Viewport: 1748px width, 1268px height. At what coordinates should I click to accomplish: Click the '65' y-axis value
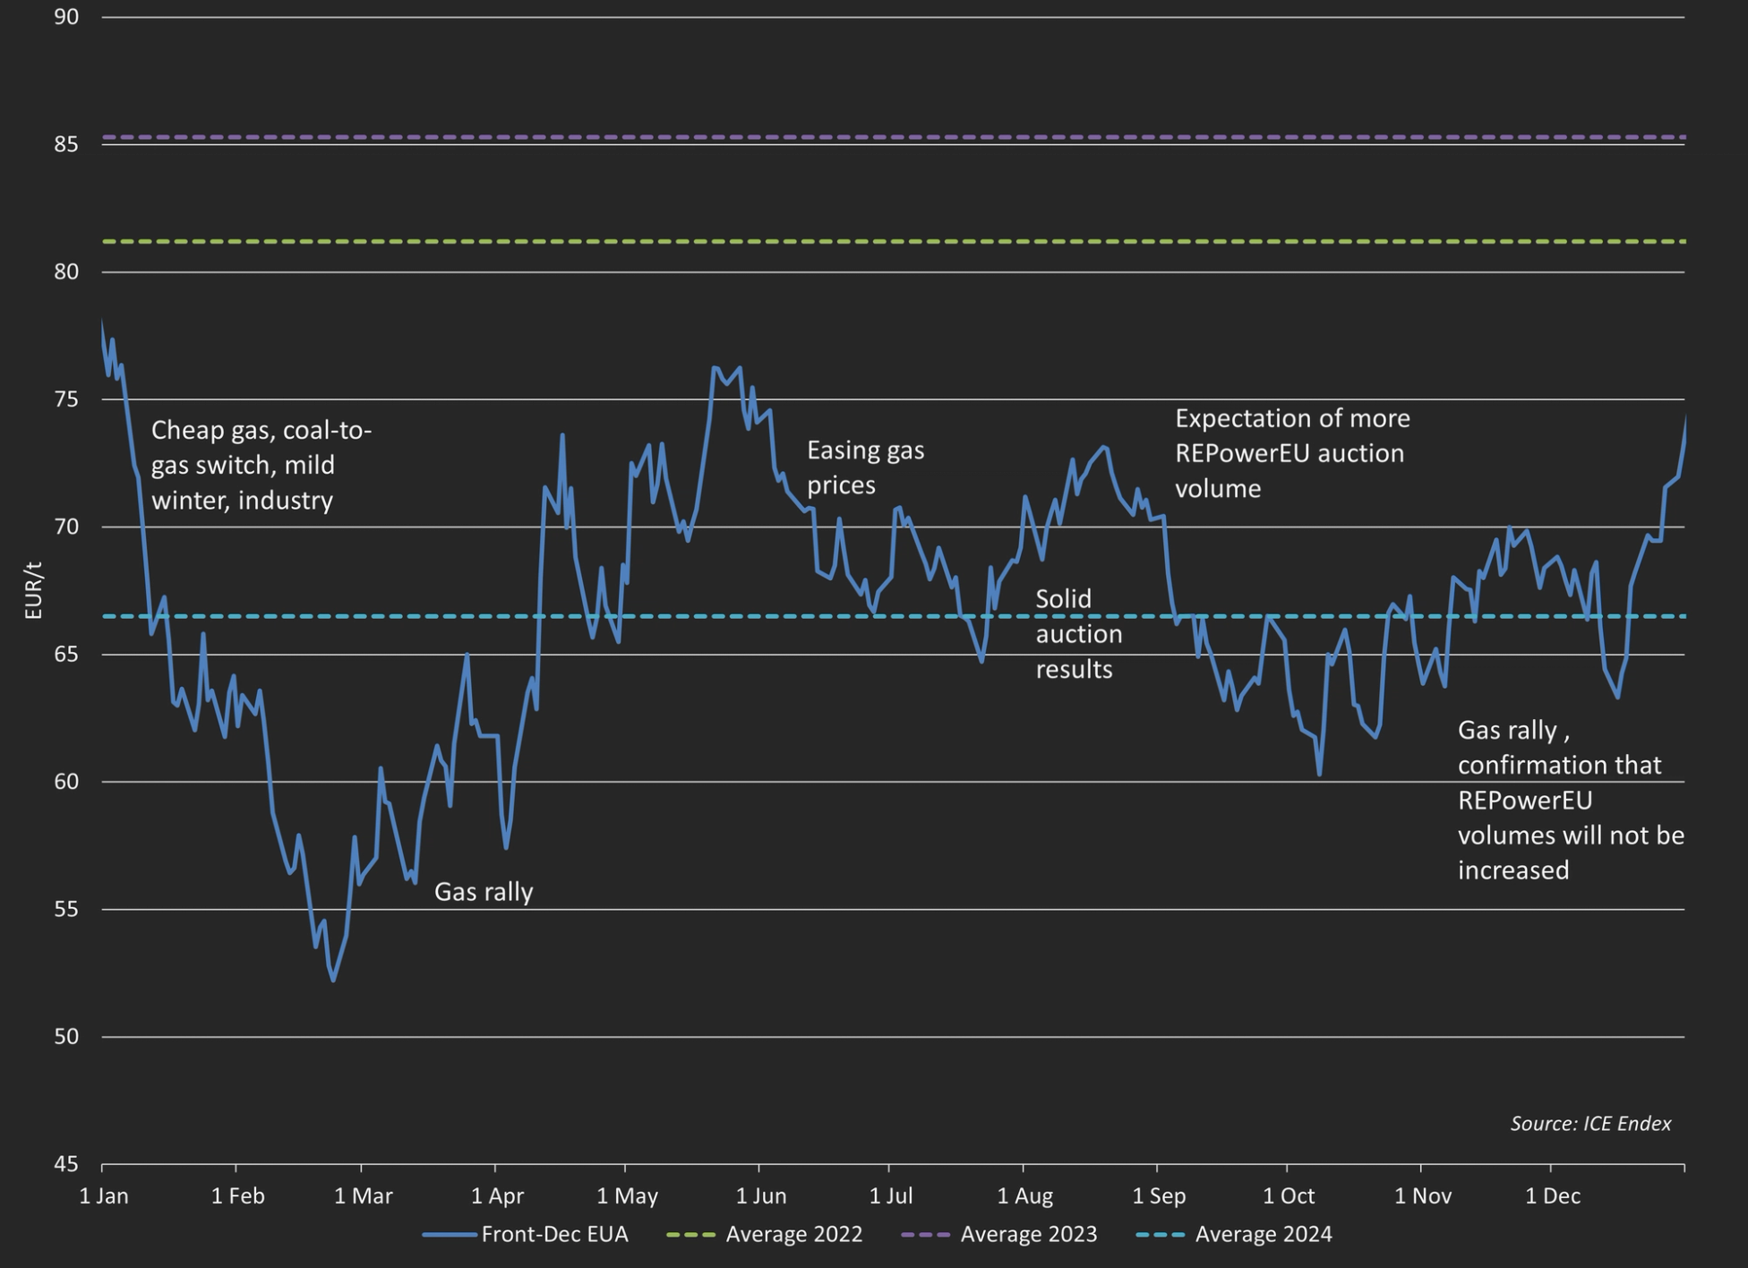[66, 655]
